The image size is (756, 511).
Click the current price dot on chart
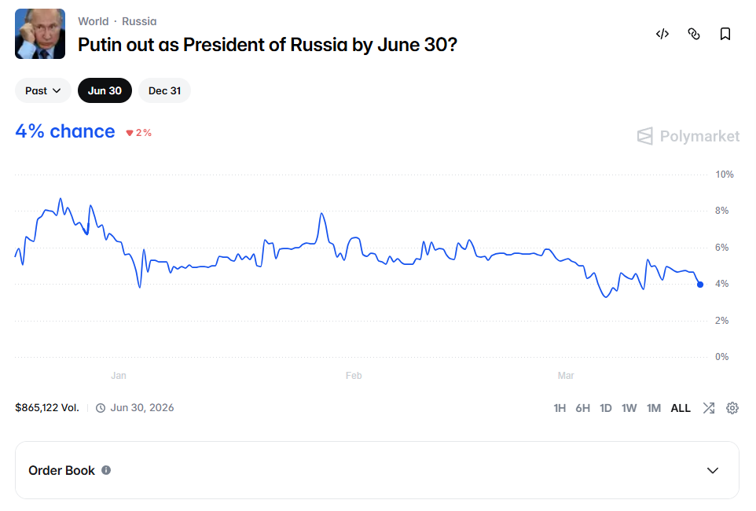coord(700,285)
